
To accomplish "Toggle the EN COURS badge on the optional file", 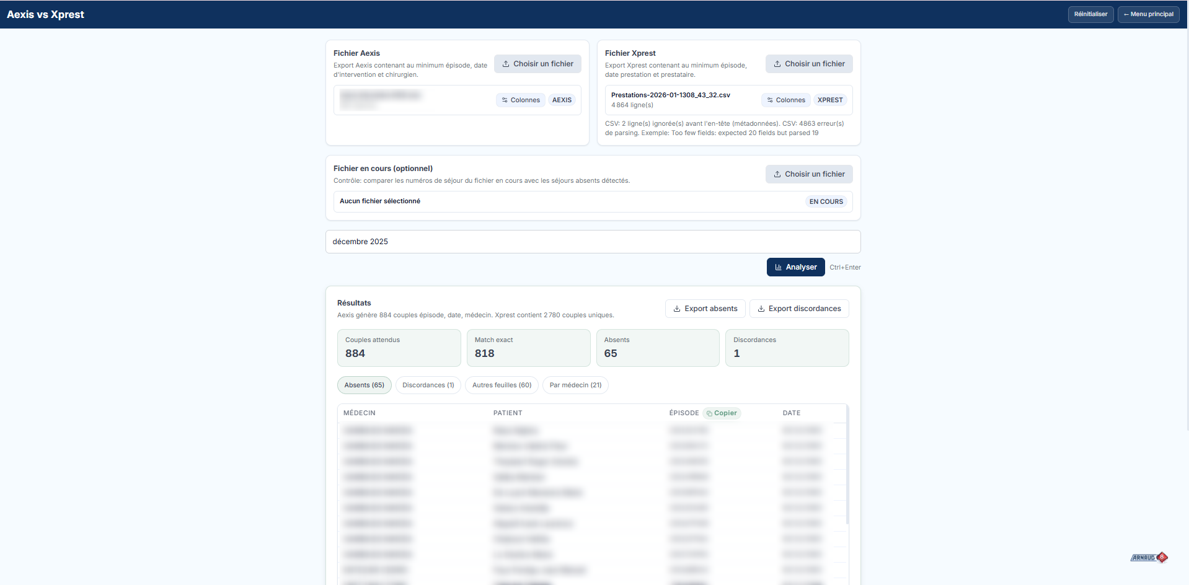I will [826, 201].
